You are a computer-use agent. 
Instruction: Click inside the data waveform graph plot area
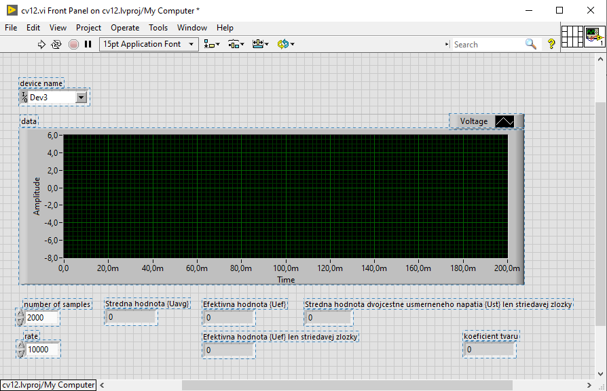tap(285, 197)
